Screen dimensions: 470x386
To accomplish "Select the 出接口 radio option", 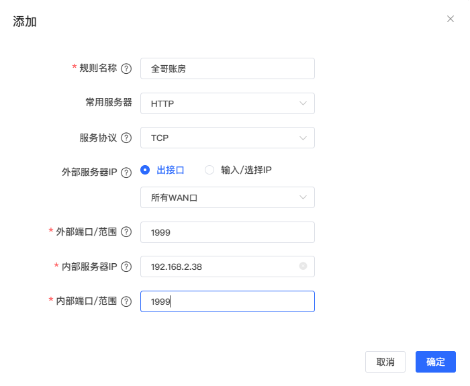I will pos(145,170).
